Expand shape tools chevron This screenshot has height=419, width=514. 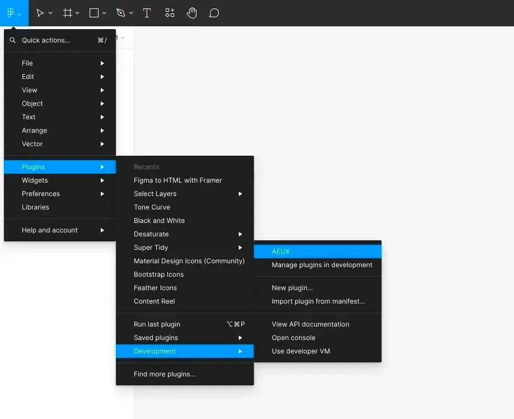pos(104,13)
